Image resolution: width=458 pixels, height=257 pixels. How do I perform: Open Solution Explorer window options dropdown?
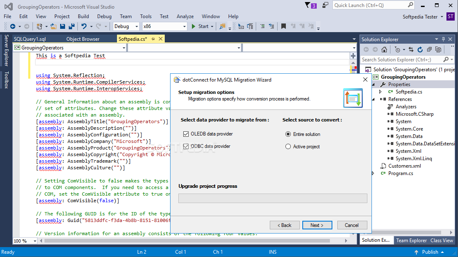[437, 39]
